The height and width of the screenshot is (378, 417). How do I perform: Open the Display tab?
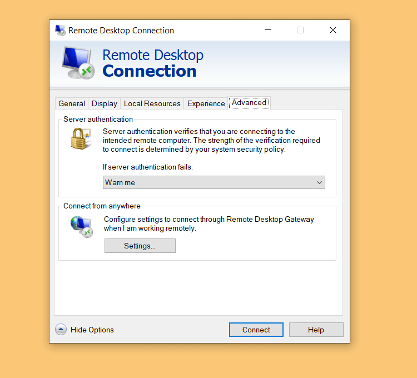[105, 103]
